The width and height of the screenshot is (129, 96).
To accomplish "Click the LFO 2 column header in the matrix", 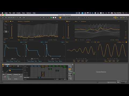I will (x=46, y=66).
